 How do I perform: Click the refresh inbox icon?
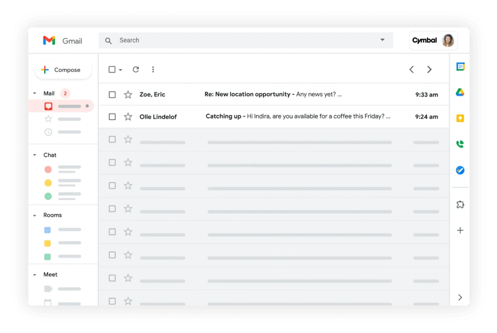pos(136,69)
